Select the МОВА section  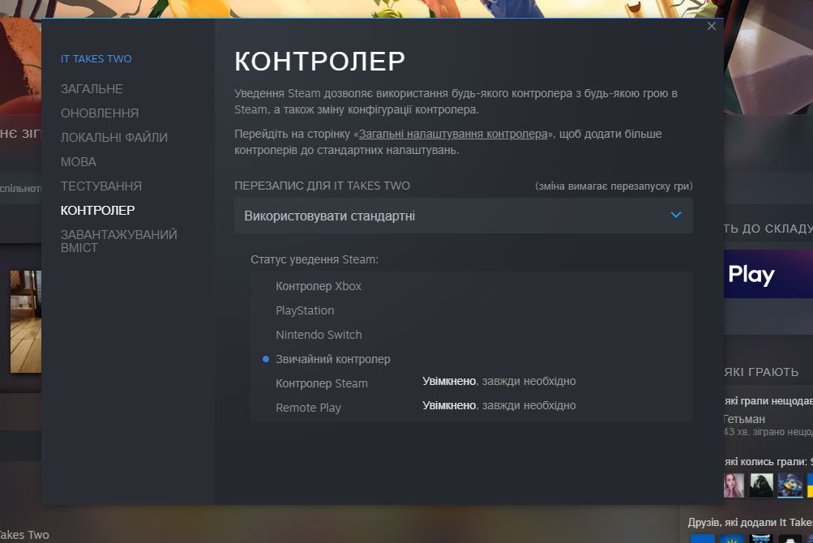[79, 162]
